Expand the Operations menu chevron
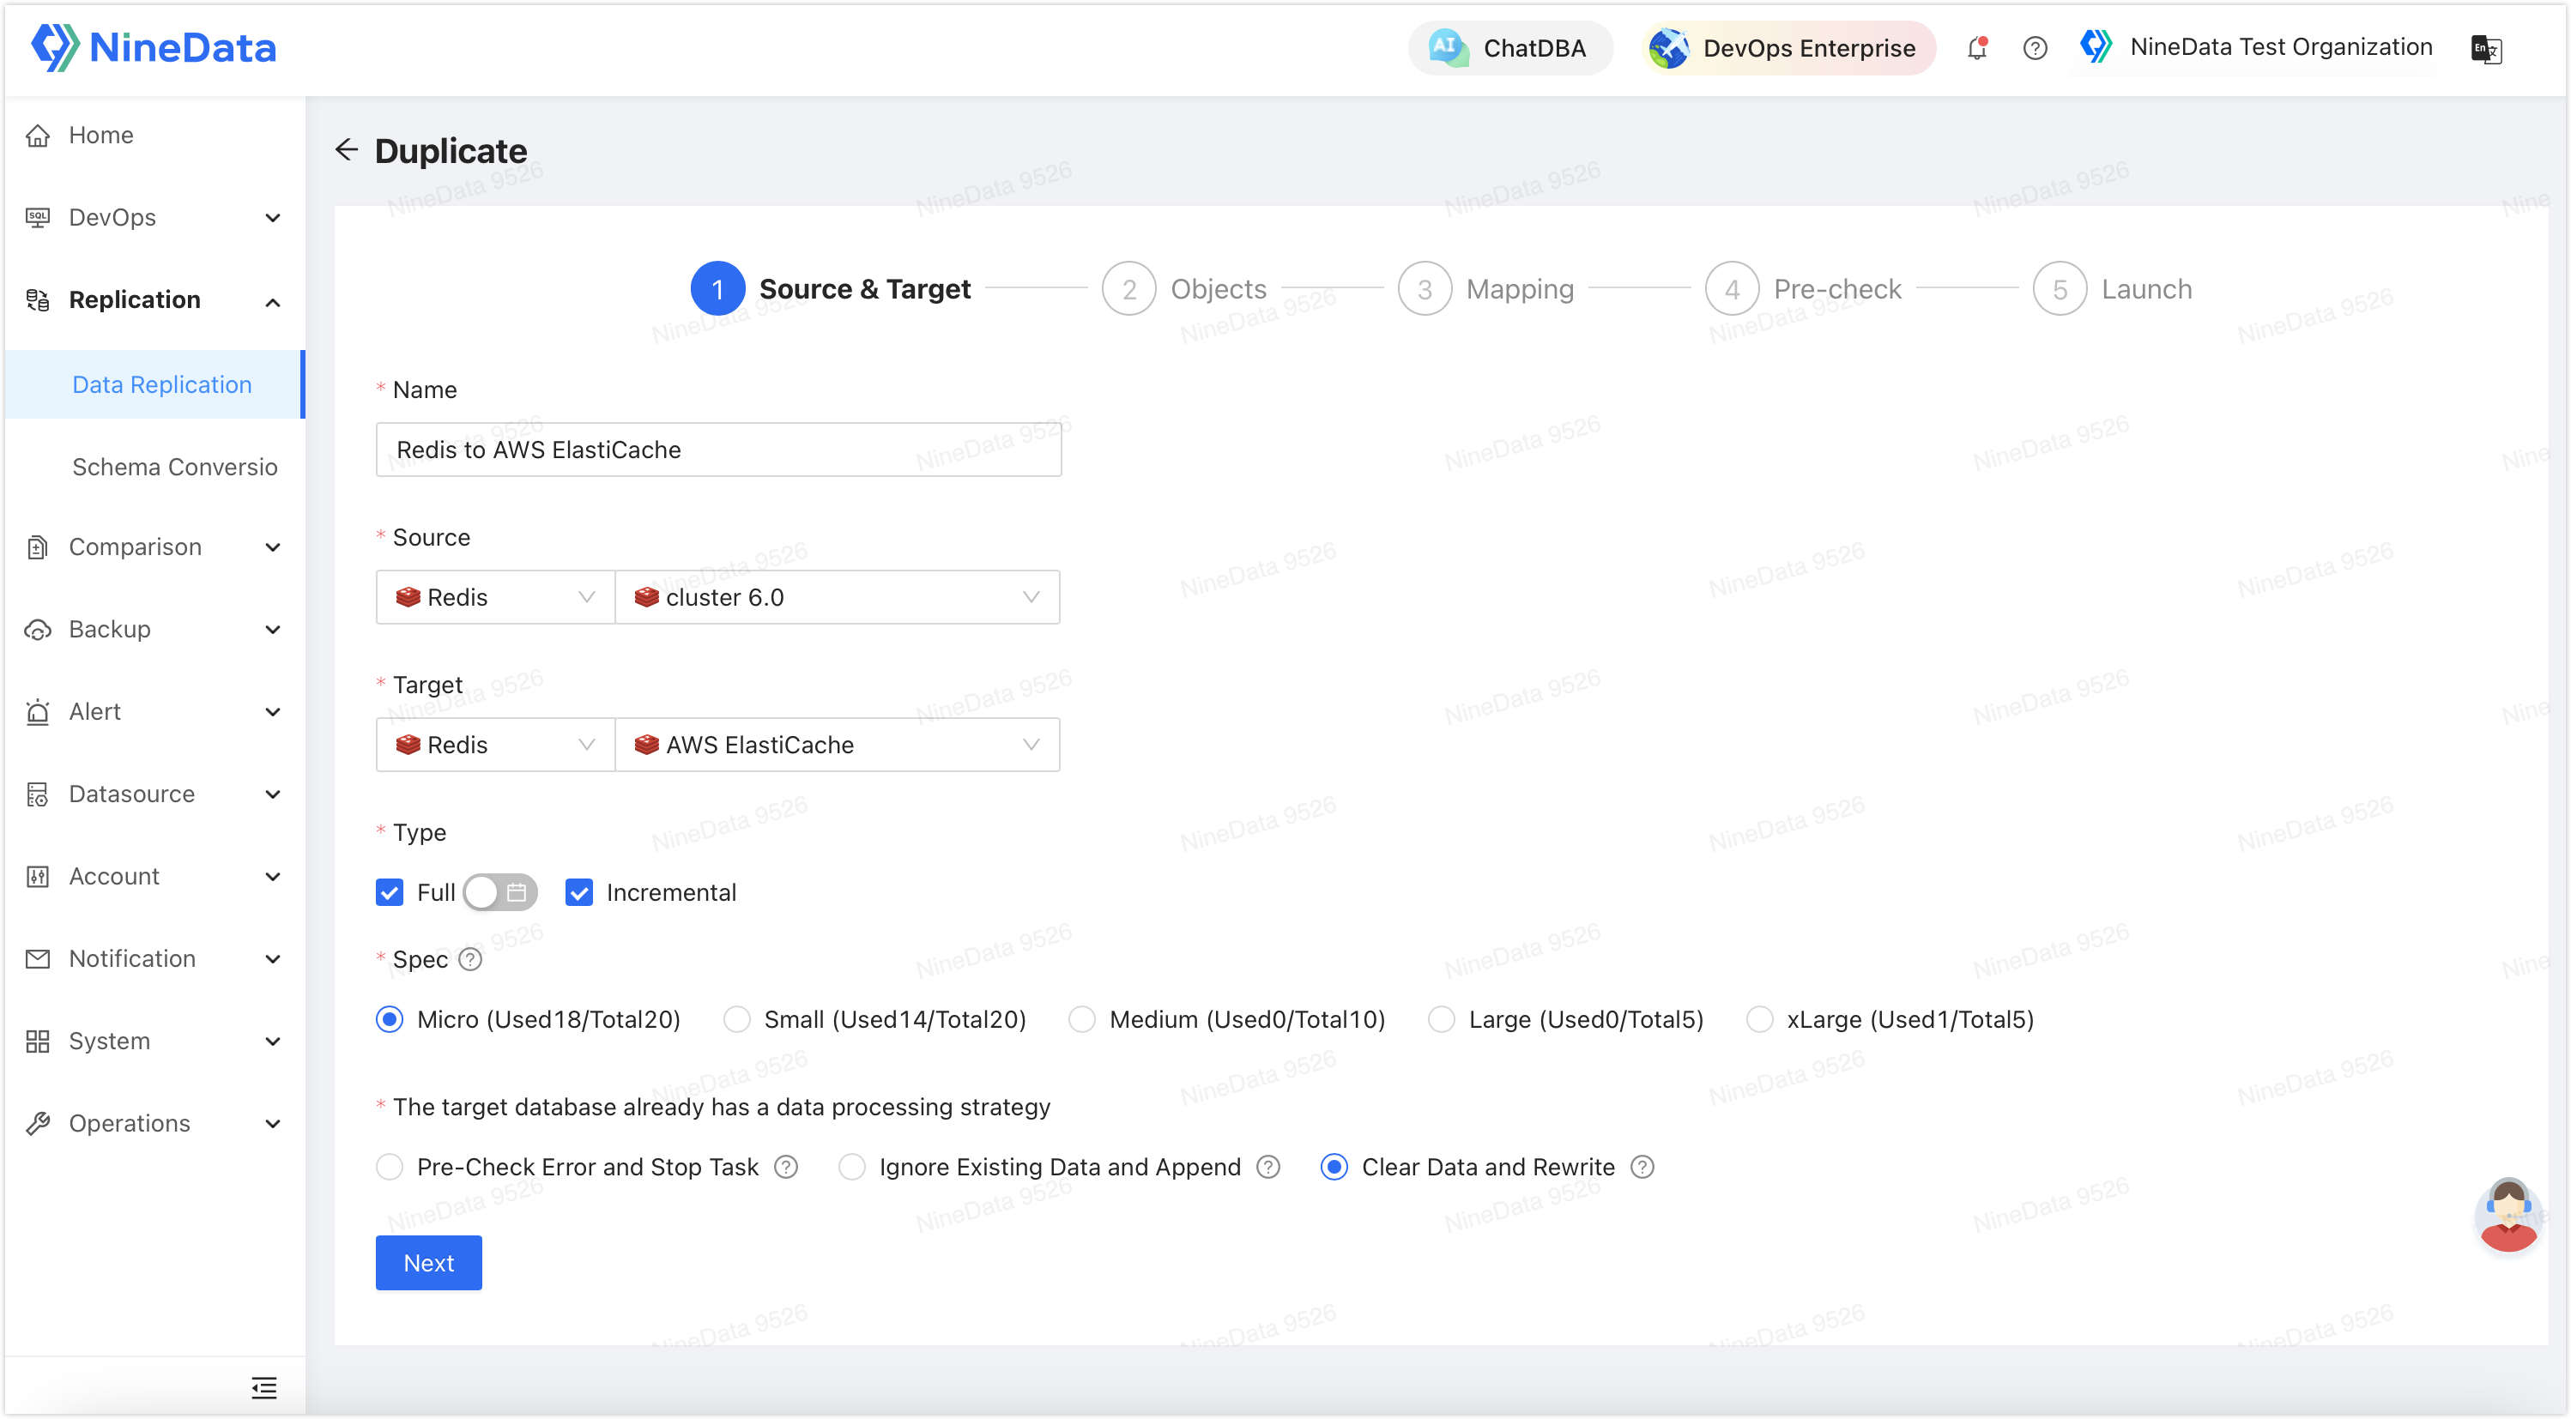Screen dimensions: 2571x1419 273,1124
